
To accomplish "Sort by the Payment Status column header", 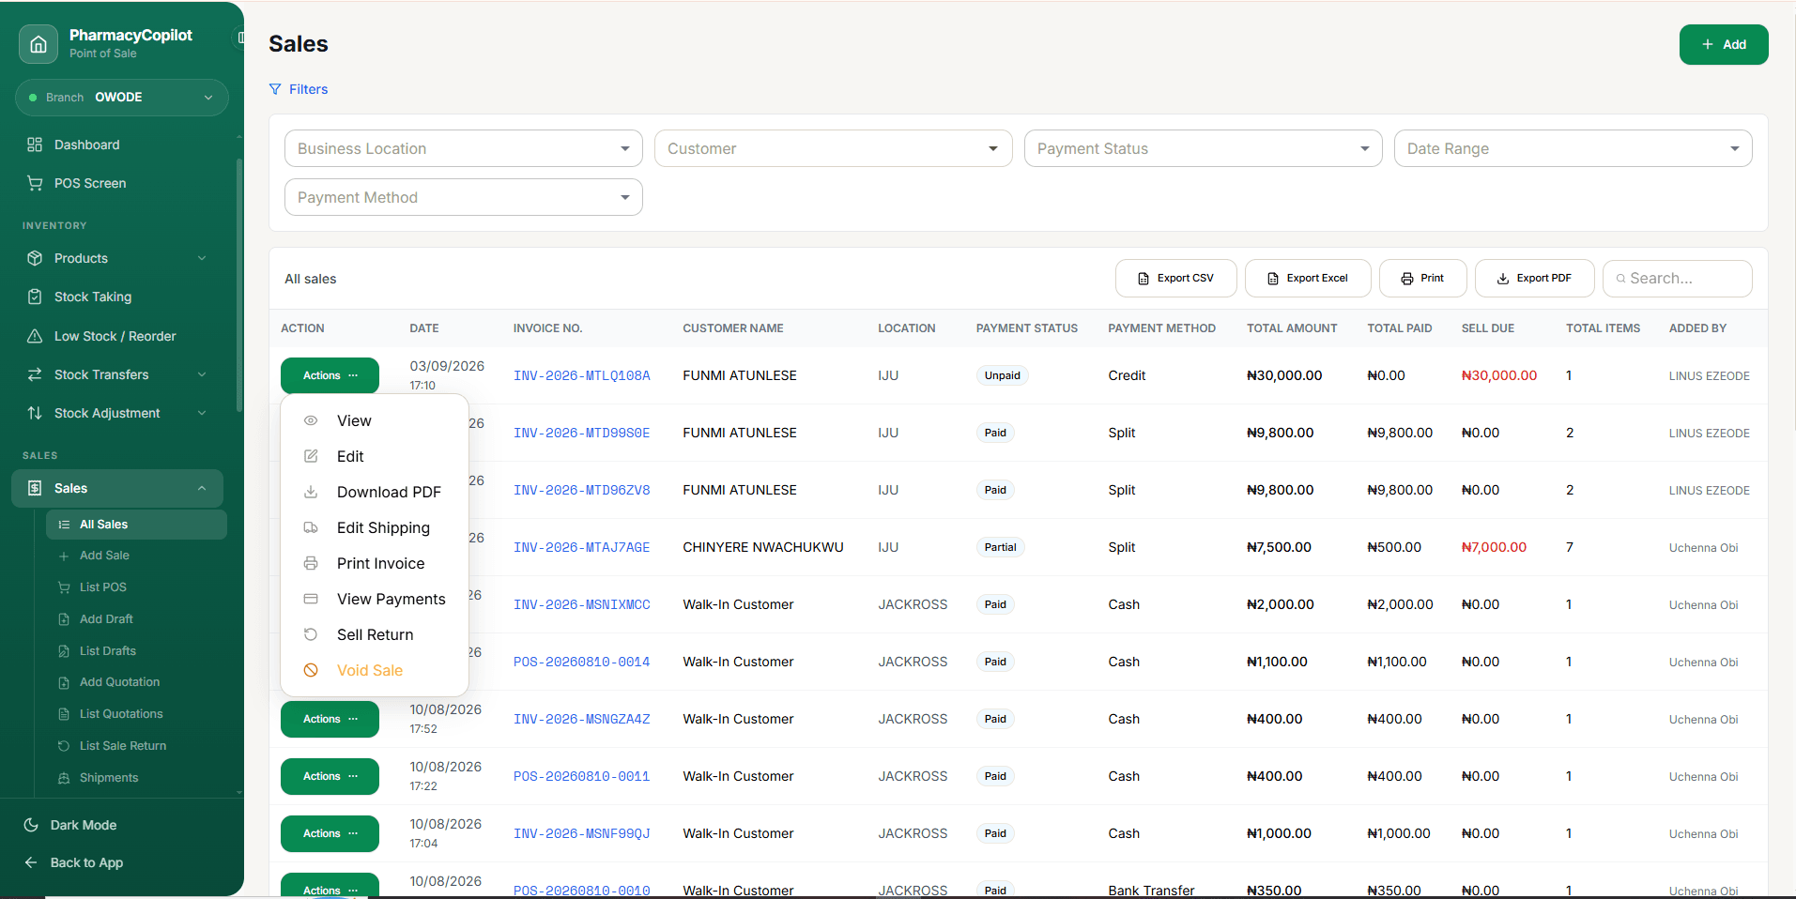I will click(x=1026, y=328).
